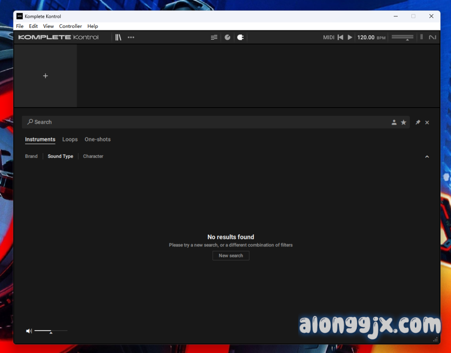Click the New search button
Image resolution: width=451 pixels, height=353 pixels.
click(x=231, y=256)
